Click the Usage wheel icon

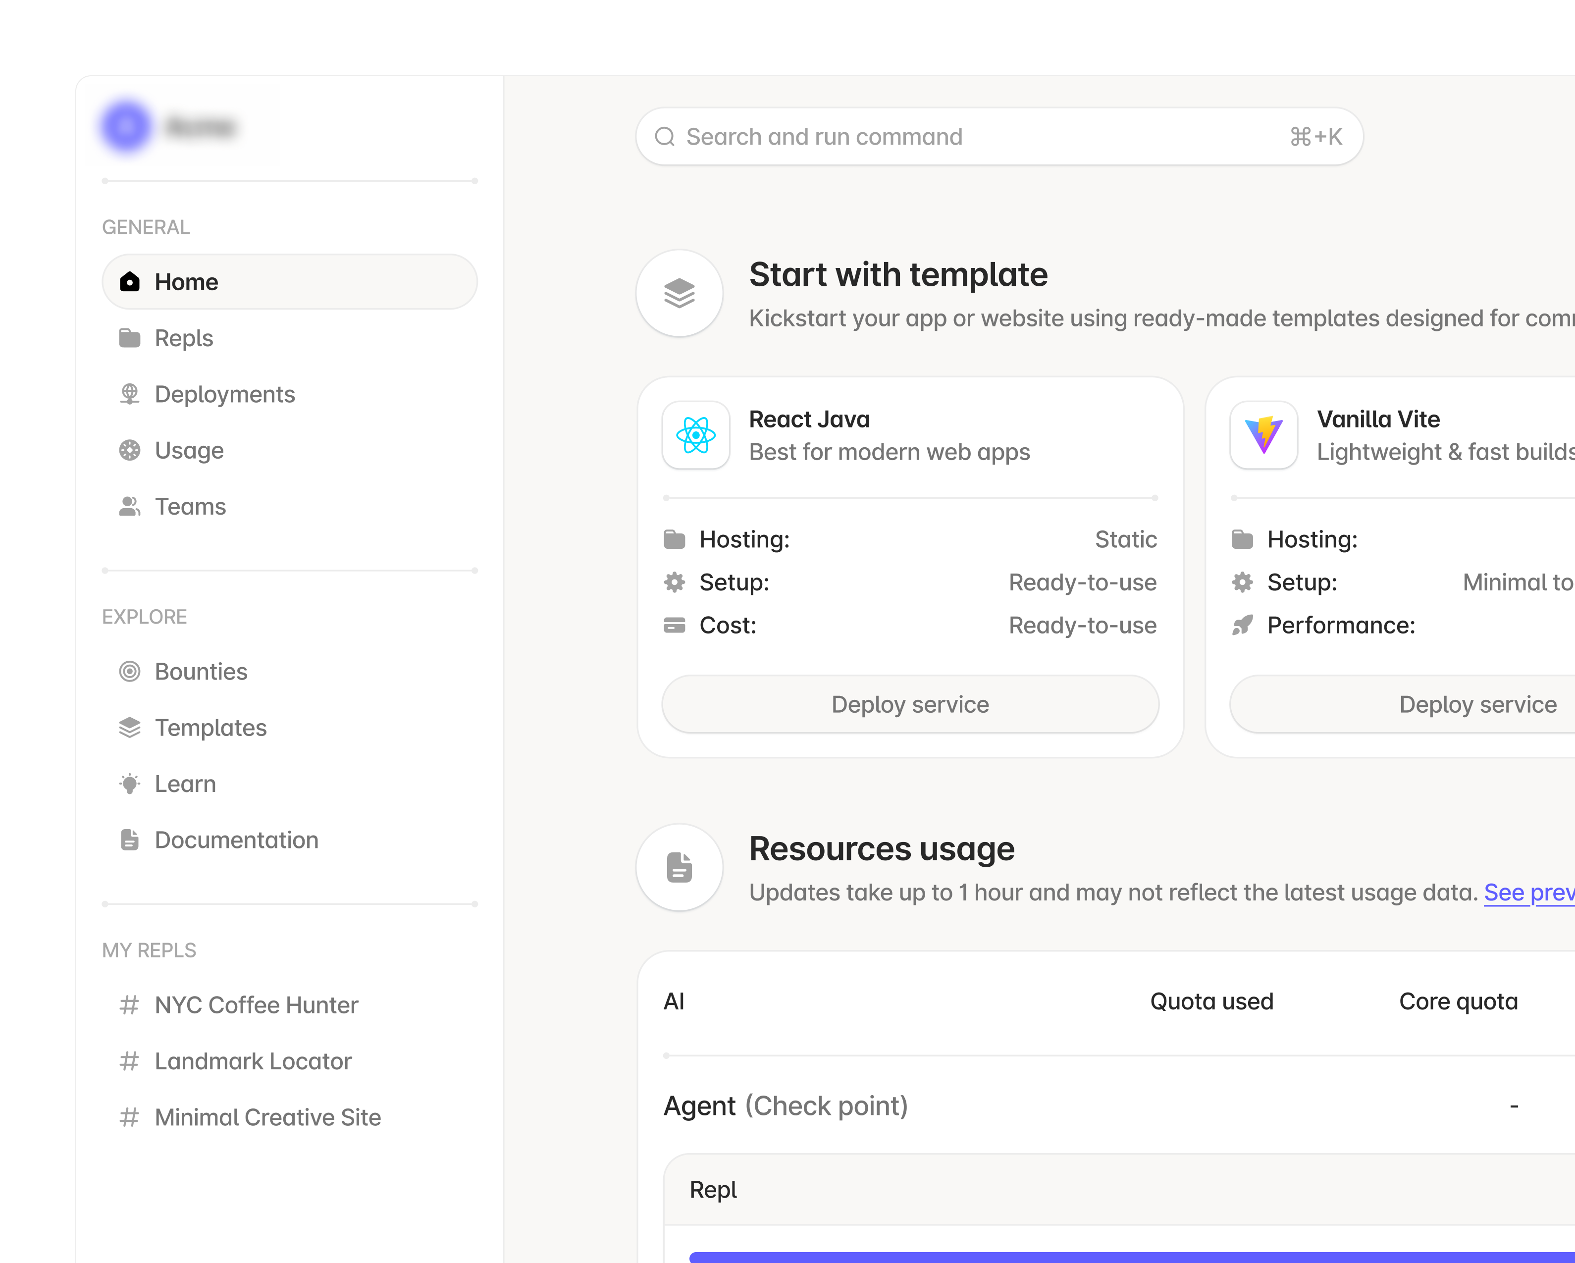[129, 451]
